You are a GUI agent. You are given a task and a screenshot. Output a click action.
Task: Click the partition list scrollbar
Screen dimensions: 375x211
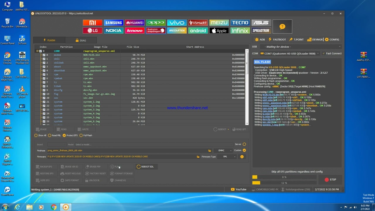click(247, 87)
